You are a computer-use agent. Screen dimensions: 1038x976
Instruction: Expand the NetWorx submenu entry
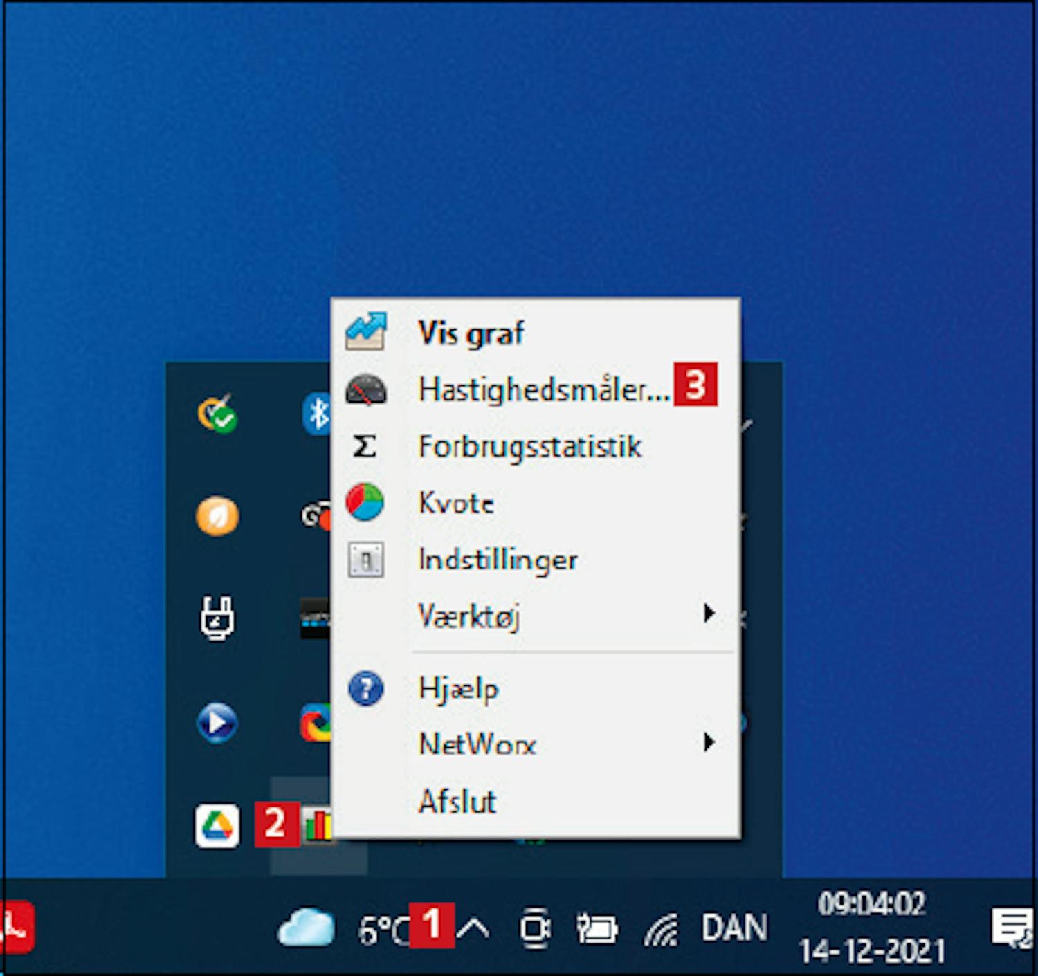pos(535,745)
